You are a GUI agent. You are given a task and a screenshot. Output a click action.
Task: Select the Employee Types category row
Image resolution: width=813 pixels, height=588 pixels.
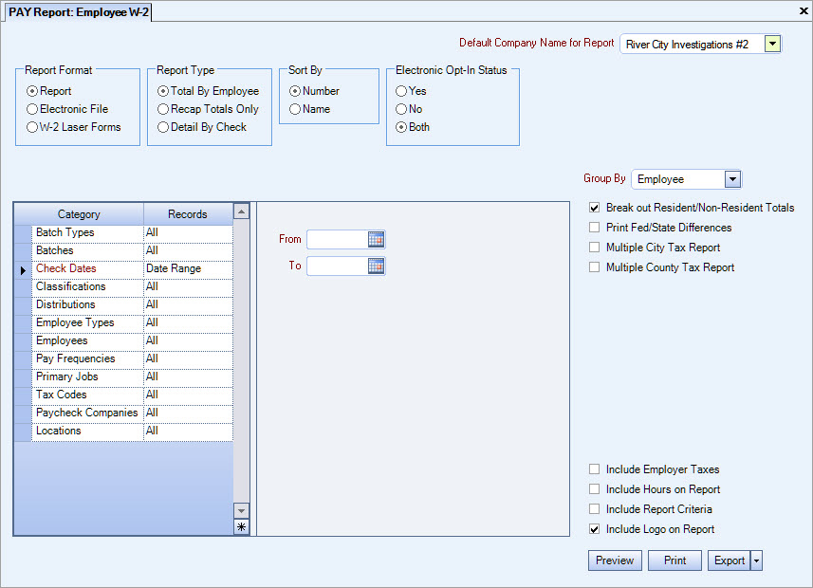(76, 323)
